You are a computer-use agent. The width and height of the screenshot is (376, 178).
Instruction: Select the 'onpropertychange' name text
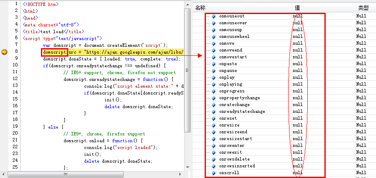pos(240,98)
